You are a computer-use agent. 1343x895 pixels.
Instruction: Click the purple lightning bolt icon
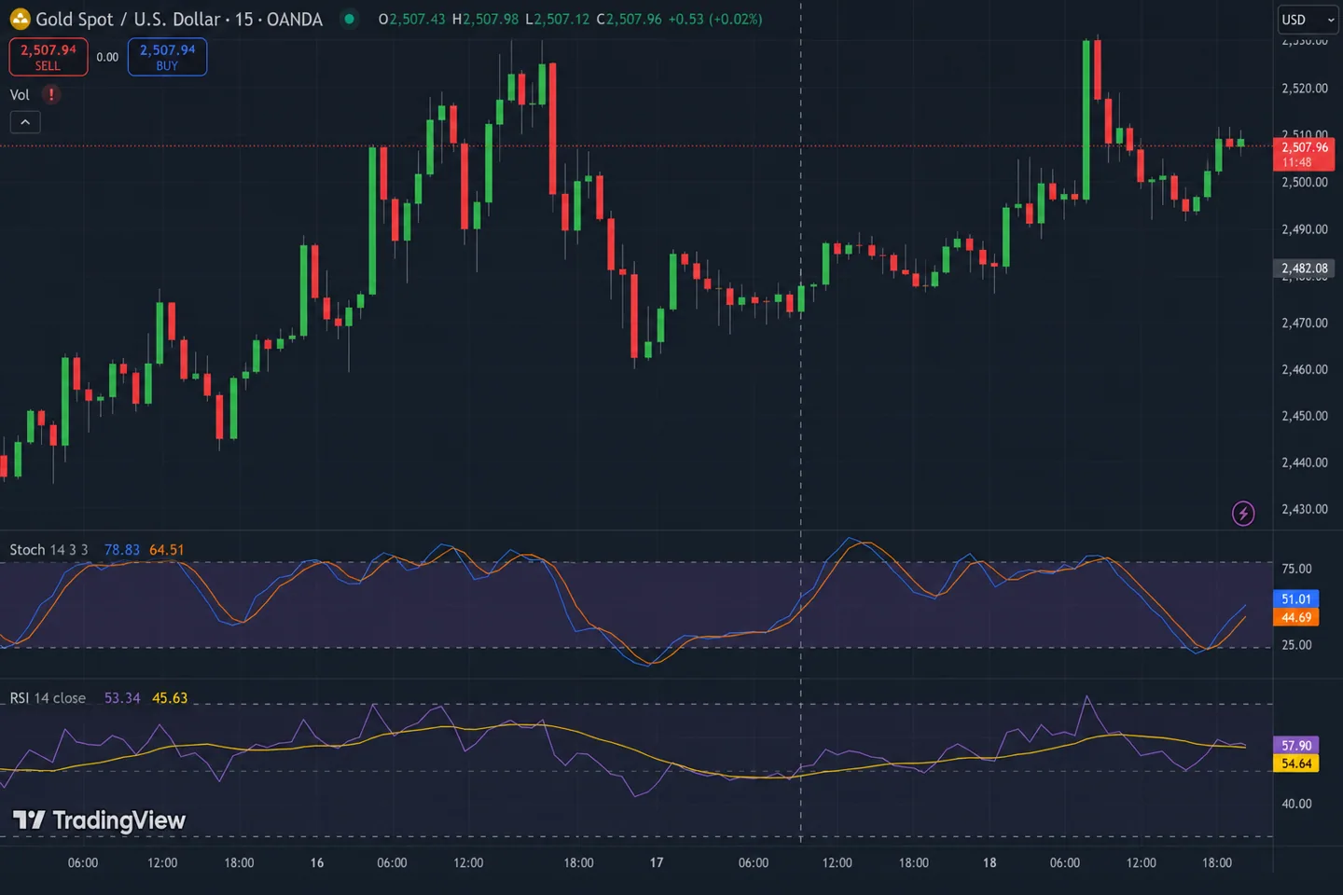(x=1243, y=513)
